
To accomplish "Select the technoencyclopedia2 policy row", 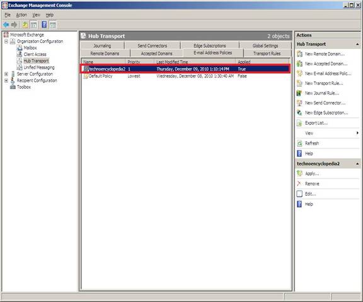I will [185, 69].
